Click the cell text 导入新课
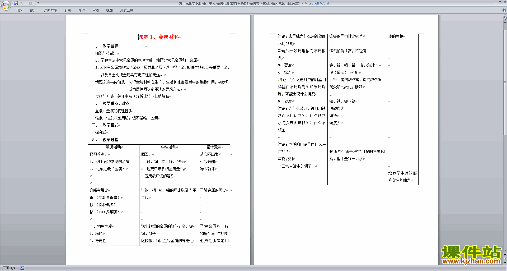 click(x=207, y=169)
